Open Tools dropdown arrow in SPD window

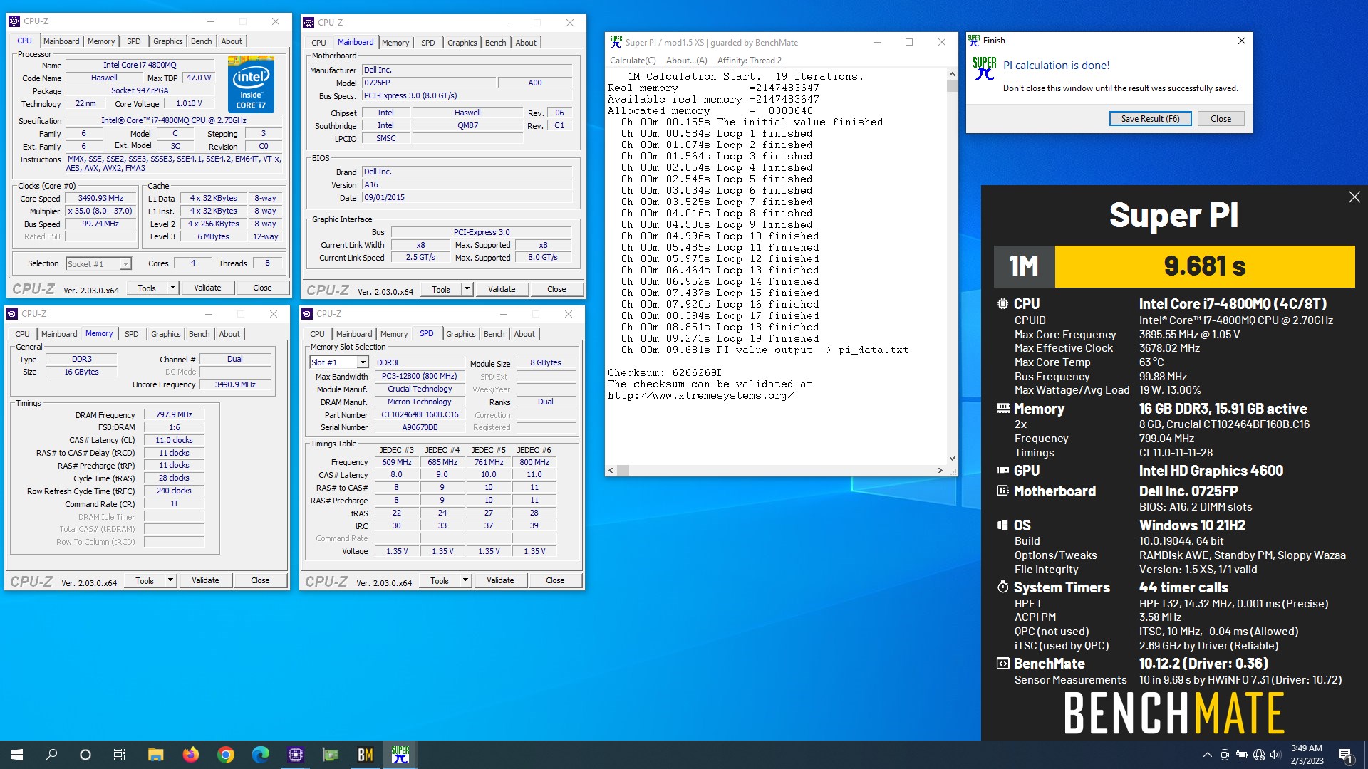465,580
